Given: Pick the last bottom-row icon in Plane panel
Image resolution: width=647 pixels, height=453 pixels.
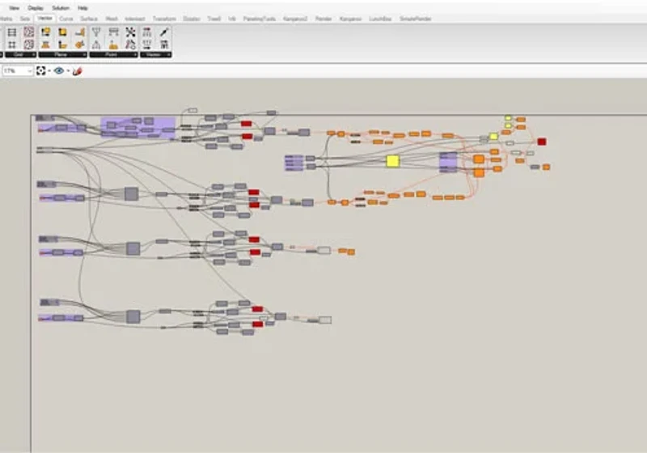Looking at the screenshot, I should click(x=80, y=44).
